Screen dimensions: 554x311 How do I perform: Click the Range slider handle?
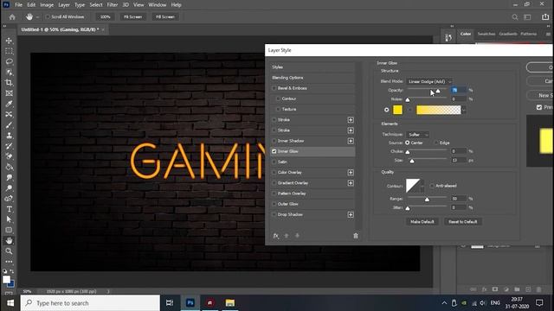pyautogui.click(x=427, y=200)
